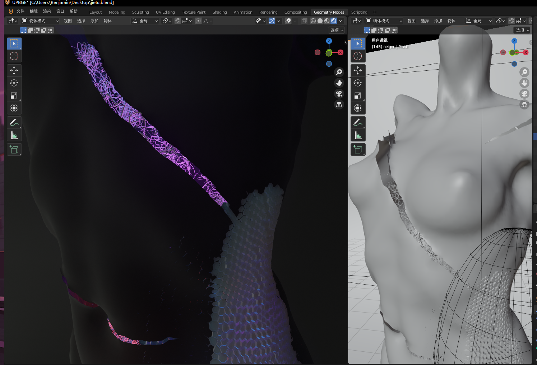Enable rendered viewport shading in left viewport
Screen dimensions: 537x365
pyautogui.click(x=334, y=21)
